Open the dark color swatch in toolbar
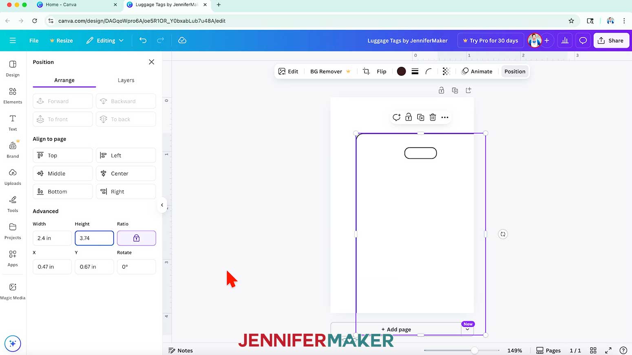Image resolution: width=632 pixels, height=355 pixels. (x=401, y=71)
